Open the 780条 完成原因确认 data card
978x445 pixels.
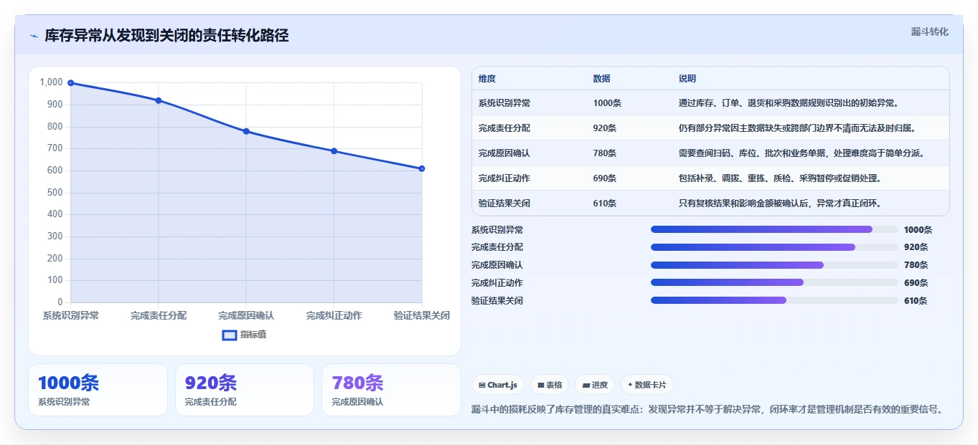[x=391, y=390]
